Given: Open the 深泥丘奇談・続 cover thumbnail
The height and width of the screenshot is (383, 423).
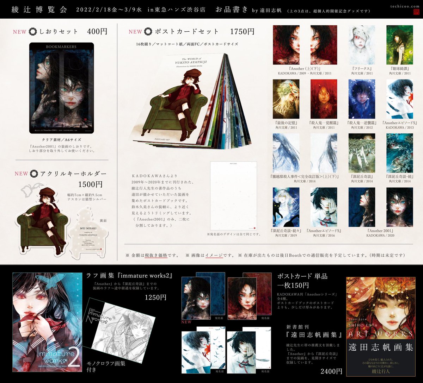Looking at the screenshot, I should pos(400,153).
